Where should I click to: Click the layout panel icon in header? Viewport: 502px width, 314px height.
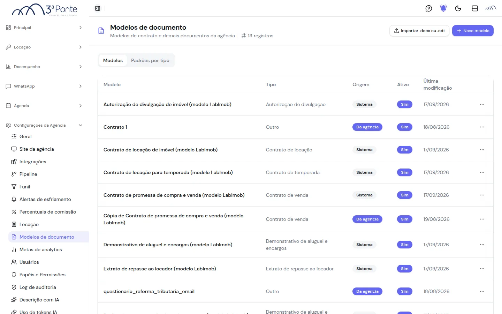click(x=475, y=8)
